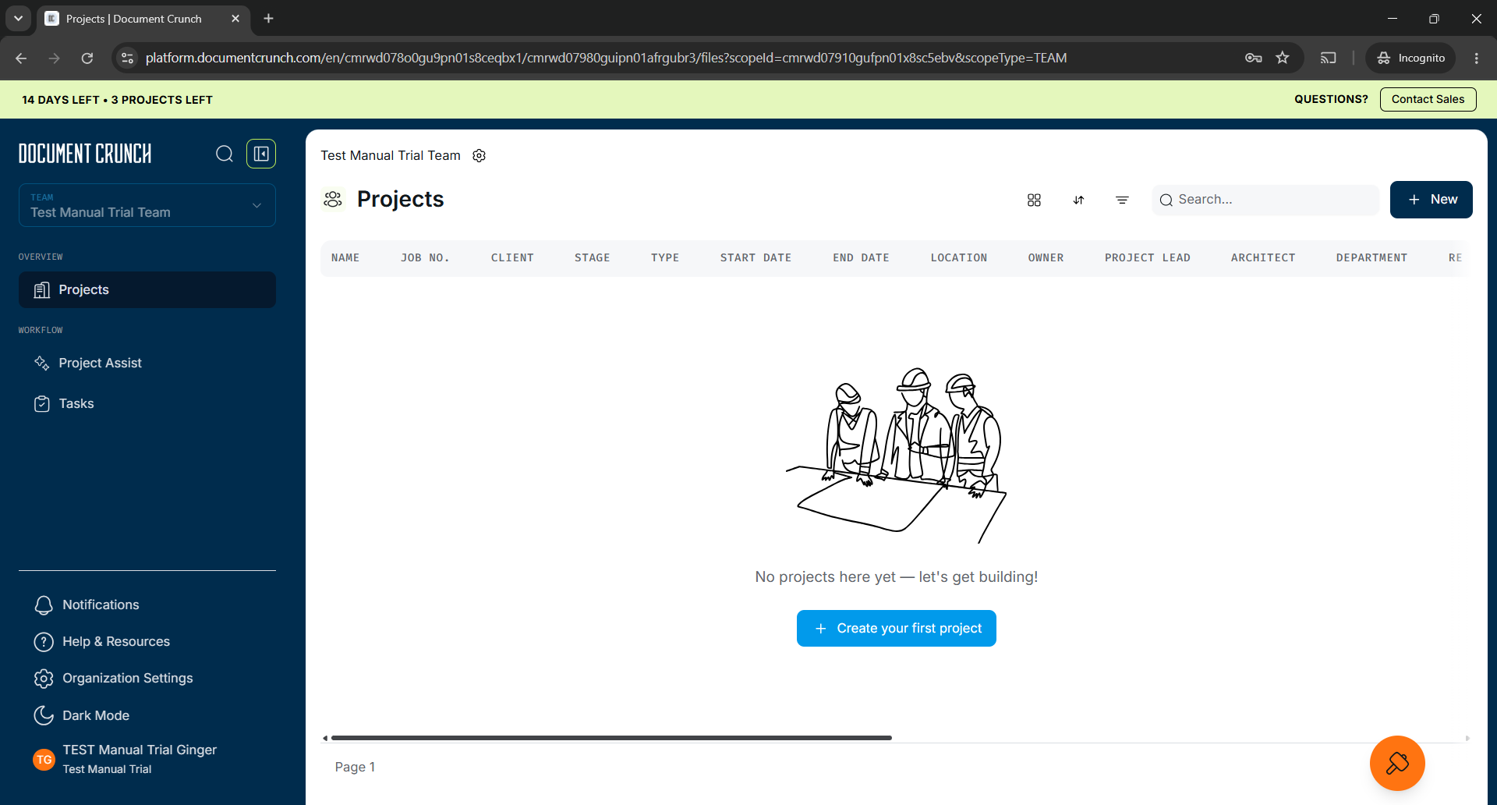Click the START DATE column header

(x=756, y=258)
